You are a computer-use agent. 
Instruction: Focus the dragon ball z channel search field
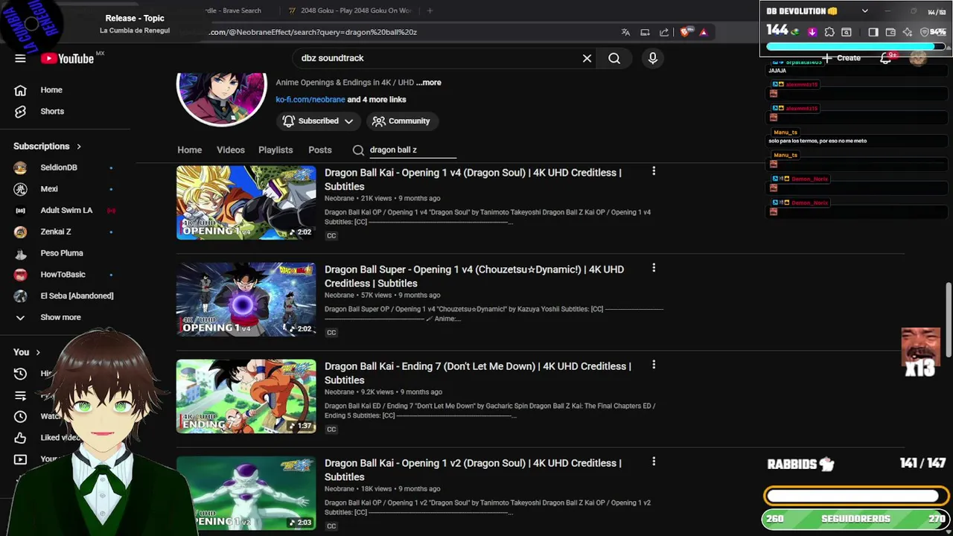(412, 150)
